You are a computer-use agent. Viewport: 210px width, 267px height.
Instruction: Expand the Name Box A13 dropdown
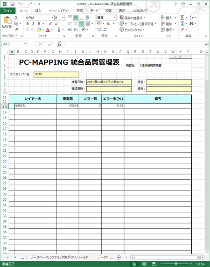pos(25,44)
